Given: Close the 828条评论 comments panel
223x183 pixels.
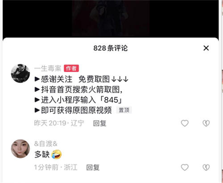Looking at the screenshot, I should click(206, 48).
